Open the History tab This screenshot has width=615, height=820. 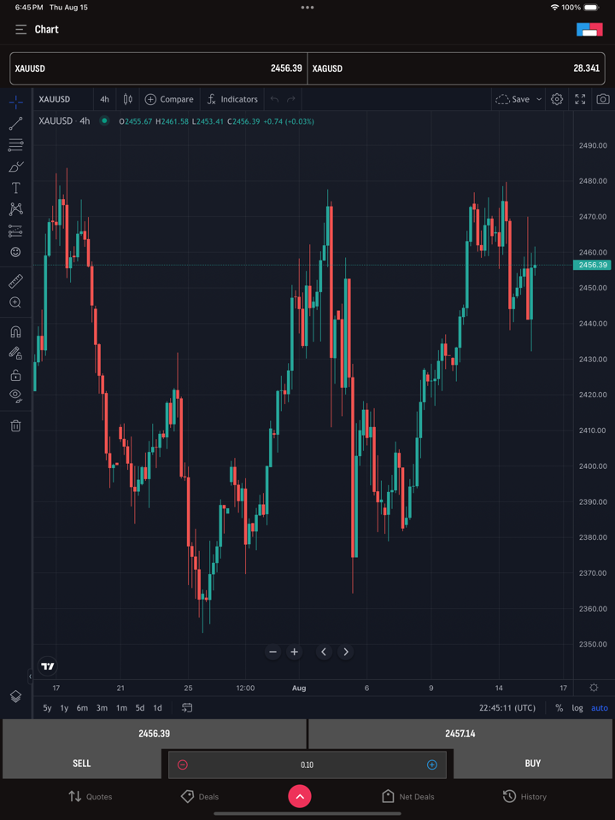click(x=524, y=796)
